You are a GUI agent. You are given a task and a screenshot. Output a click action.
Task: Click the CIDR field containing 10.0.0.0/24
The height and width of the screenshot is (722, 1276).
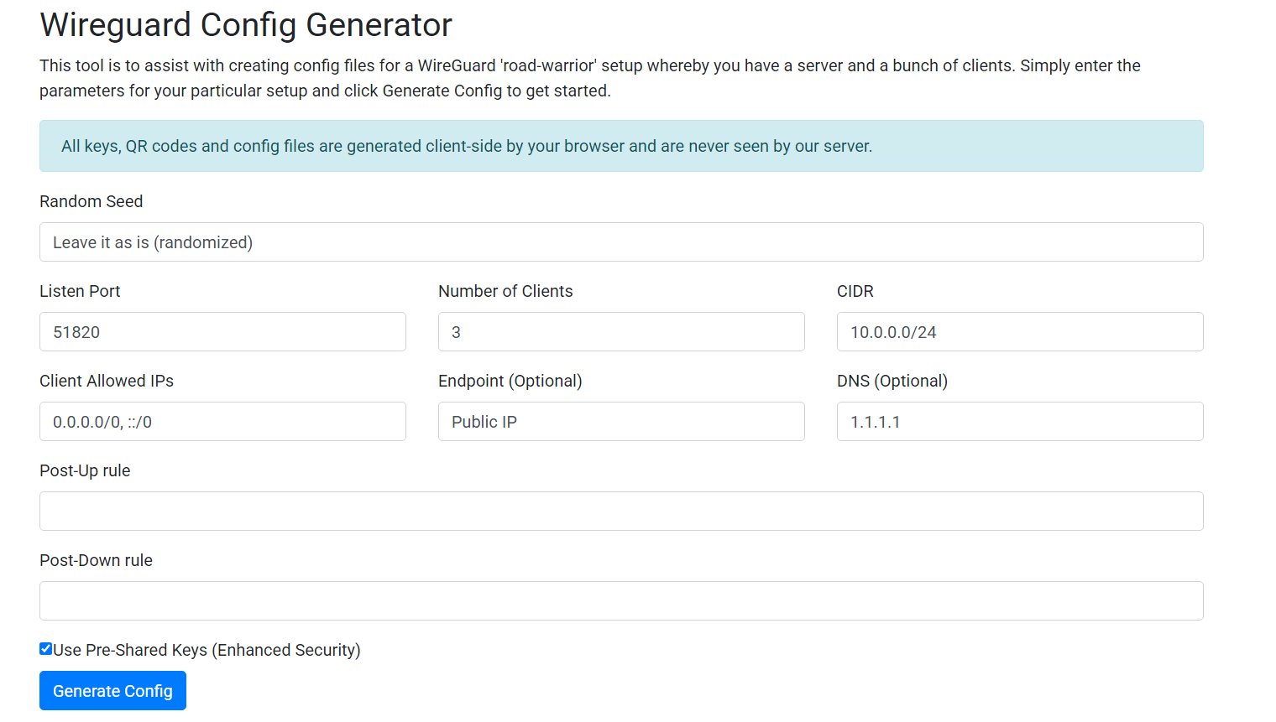pos(1020,332)
